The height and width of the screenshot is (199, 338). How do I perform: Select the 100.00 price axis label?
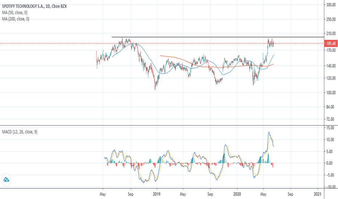click(331, 93)
